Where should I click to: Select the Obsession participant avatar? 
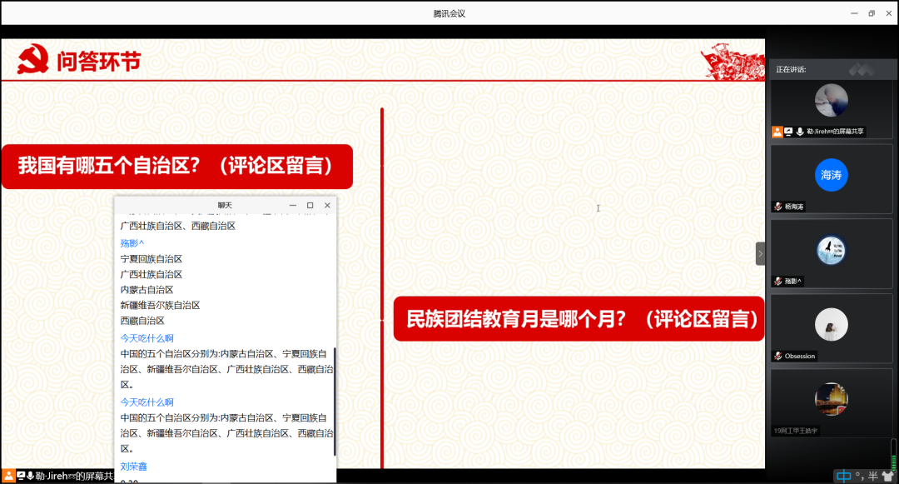[831, 325]
